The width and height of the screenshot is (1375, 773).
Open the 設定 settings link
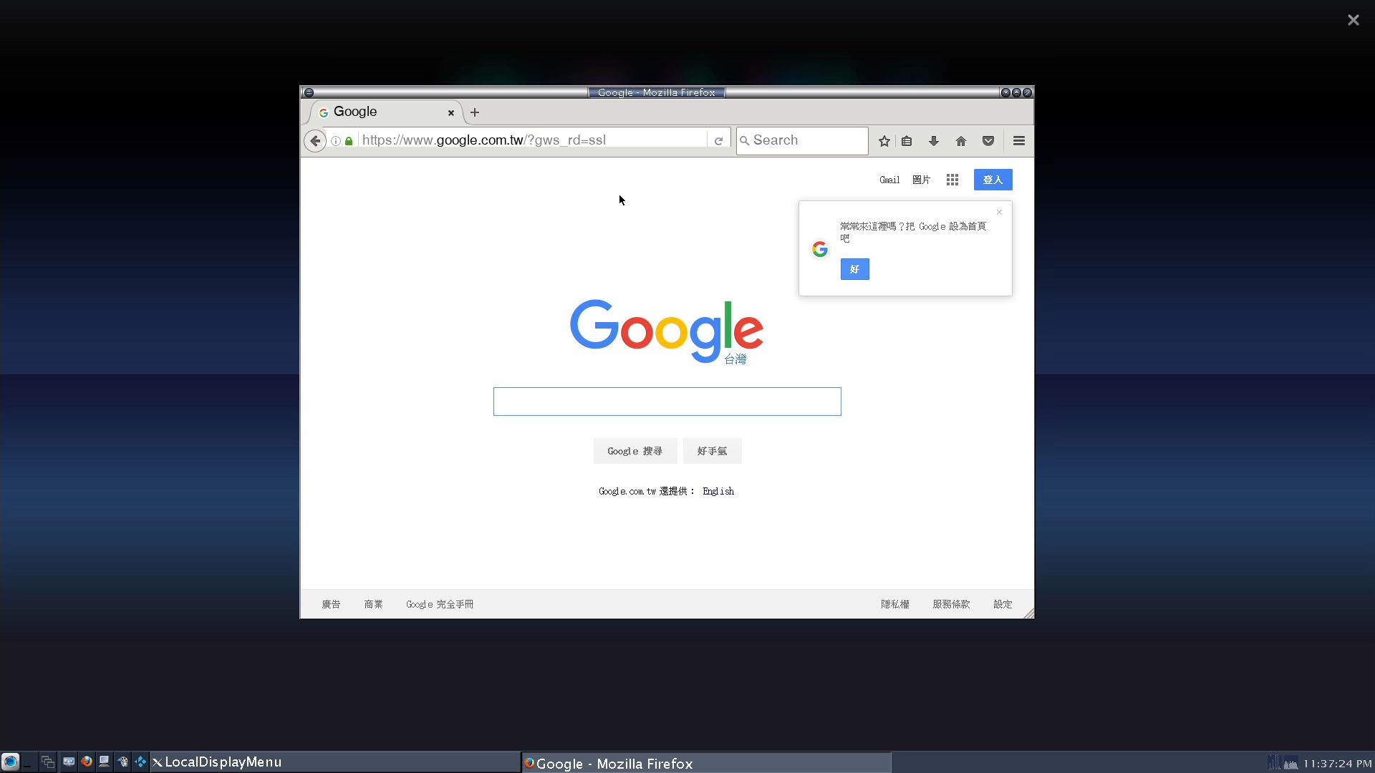tap(1003, 604)
